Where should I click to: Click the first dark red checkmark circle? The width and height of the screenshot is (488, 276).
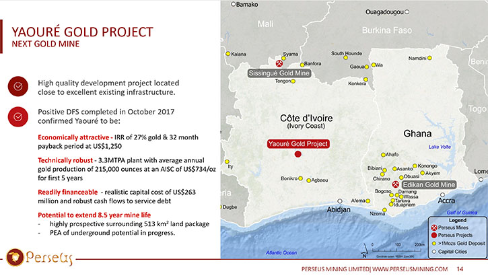[18, 86]
